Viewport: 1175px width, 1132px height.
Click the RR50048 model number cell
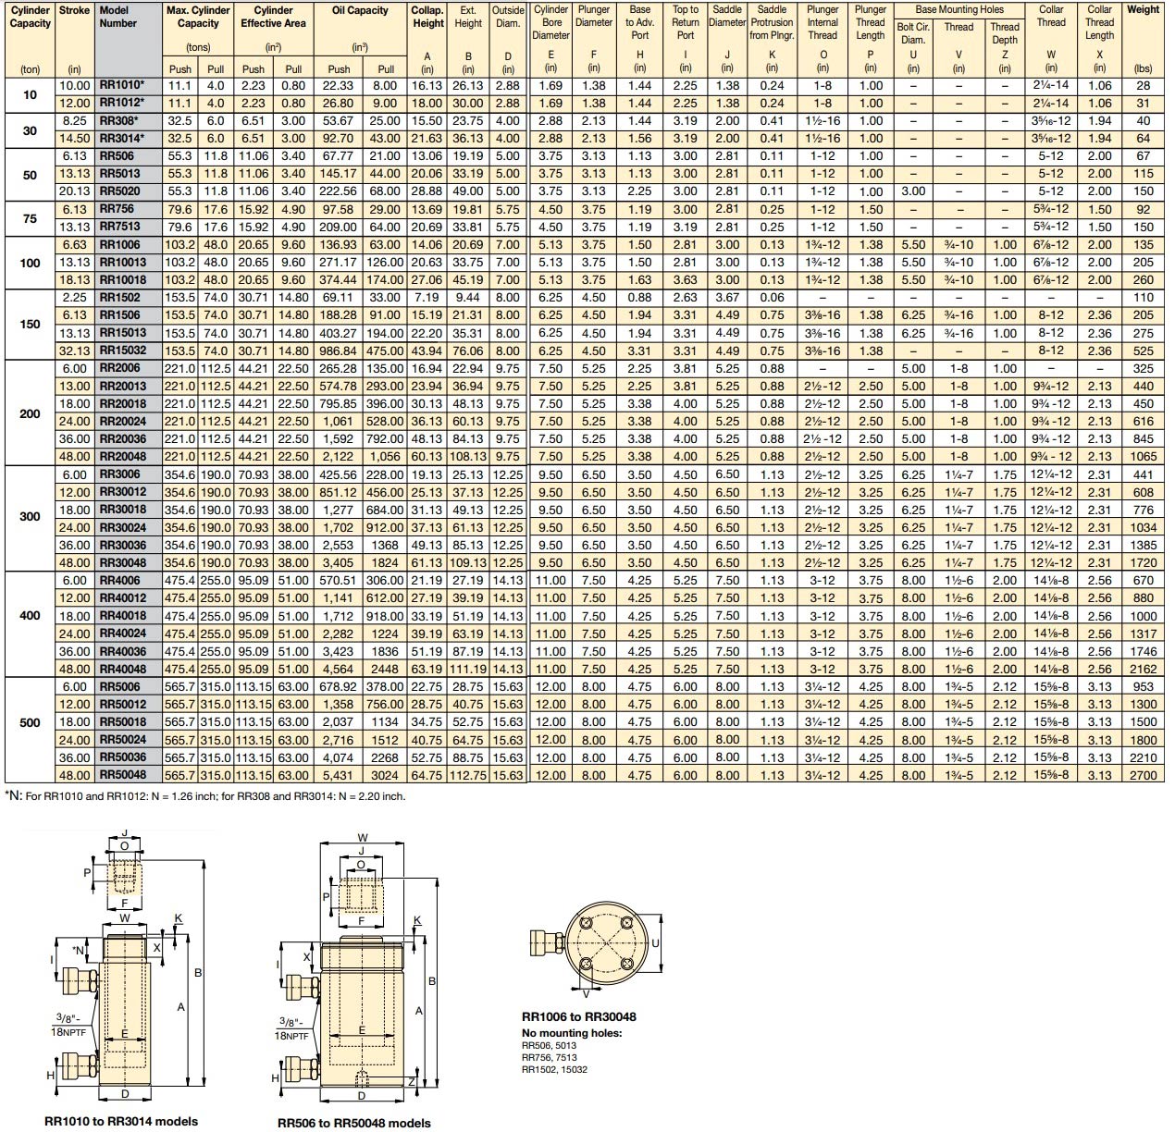[x=122, y=775]
